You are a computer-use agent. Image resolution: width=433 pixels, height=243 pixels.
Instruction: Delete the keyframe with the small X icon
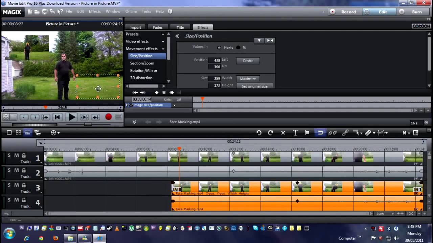164,92
